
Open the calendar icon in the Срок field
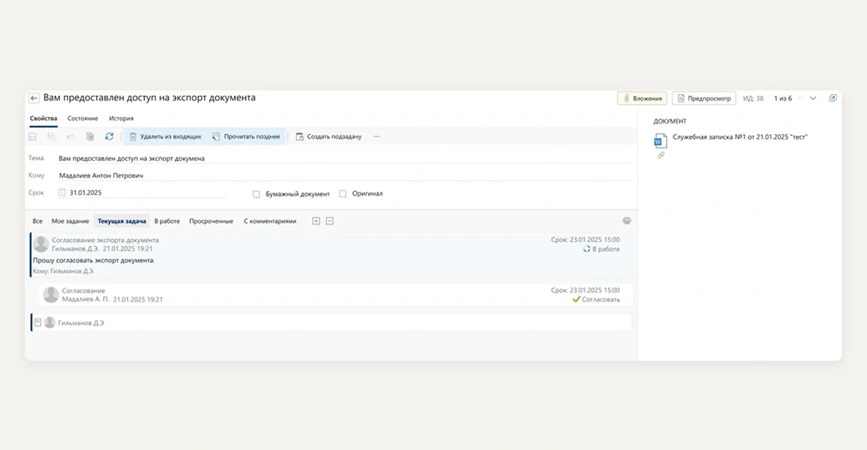coord(62,193)
